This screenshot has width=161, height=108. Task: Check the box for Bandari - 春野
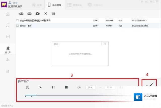(x=17, y=26)
